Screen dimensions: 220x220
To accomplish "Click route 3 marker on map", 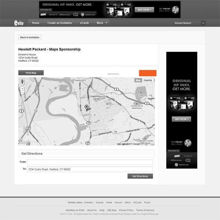I will pyautogui.click(x=21, y=111).
